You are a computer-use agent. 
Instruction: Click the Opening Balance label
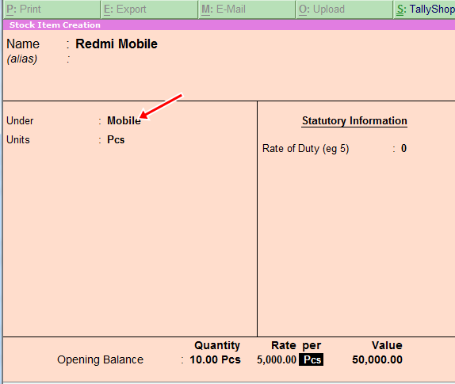pyautogui.click(x=100, y=359)
